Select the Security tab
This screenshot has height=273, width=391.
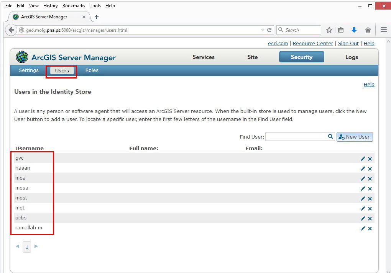click(x=301, y=57)
